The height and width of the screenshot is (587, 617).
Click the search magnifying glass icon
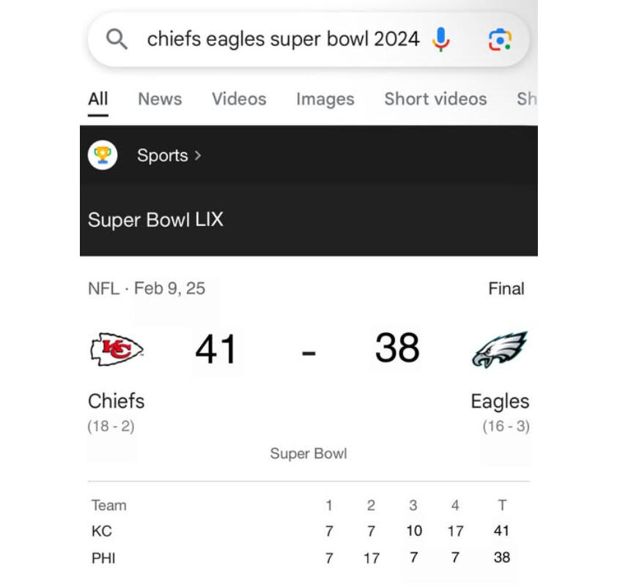(x=117, y=39)
